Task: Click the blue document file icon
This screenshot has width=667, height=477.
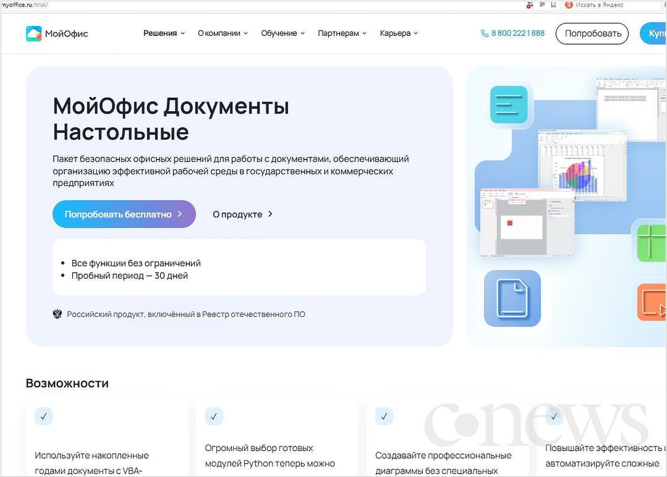Action: 512,299
